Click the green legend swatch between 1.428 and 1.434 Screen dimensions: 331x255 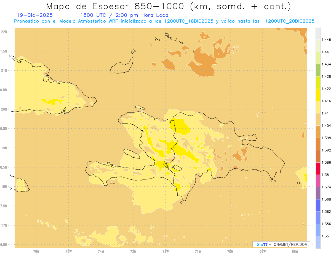tap(318, 70)
